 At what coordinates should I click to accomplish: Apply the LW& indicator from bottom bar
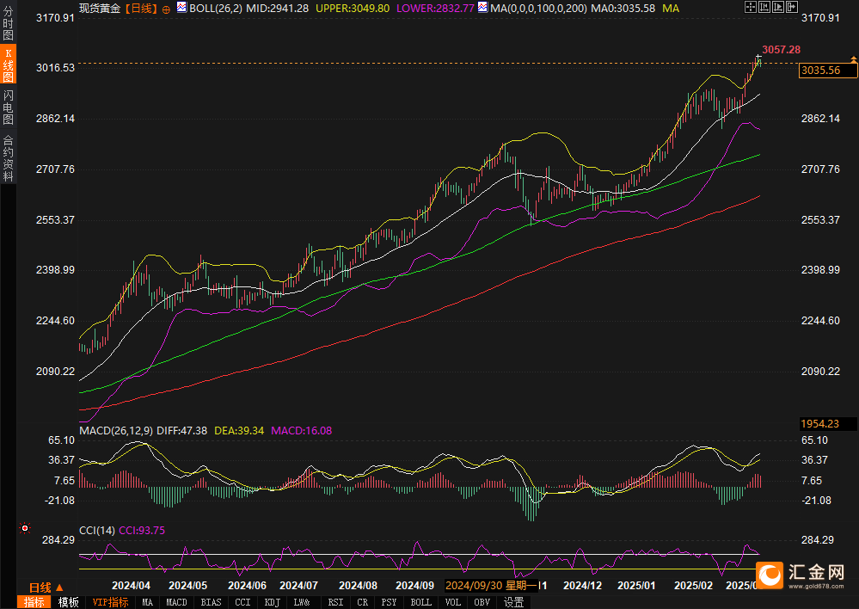[302, 602]
